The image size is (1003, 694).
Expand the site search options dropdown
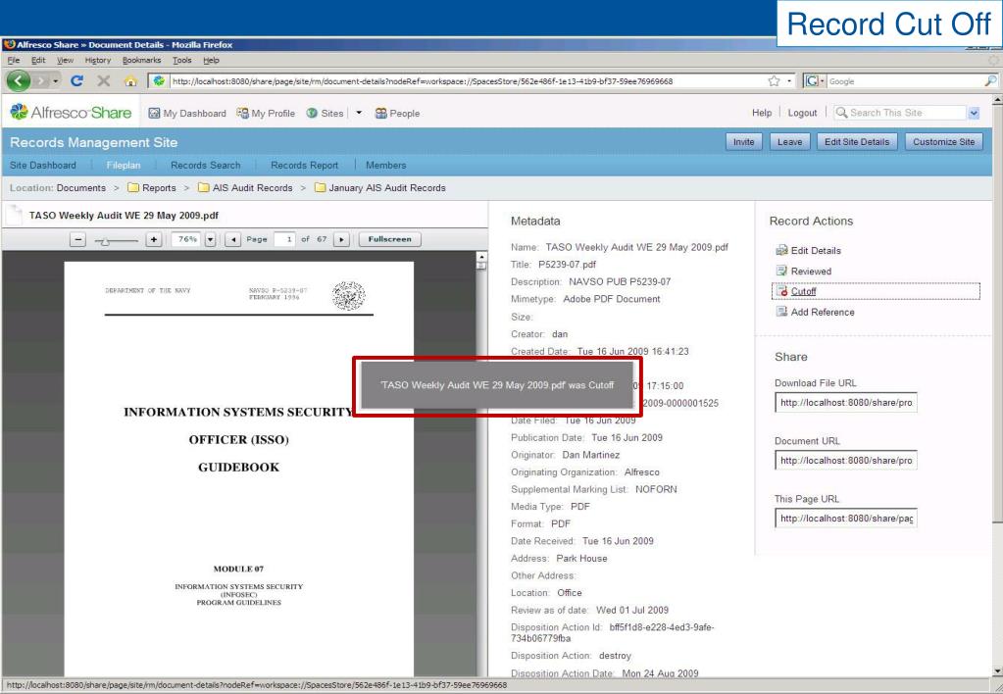(974, 113)
